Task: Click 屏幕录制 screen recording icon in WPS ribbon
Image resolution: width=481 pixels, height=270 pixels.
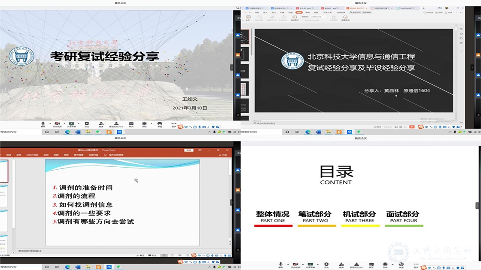Action: (x=345, y=18)
